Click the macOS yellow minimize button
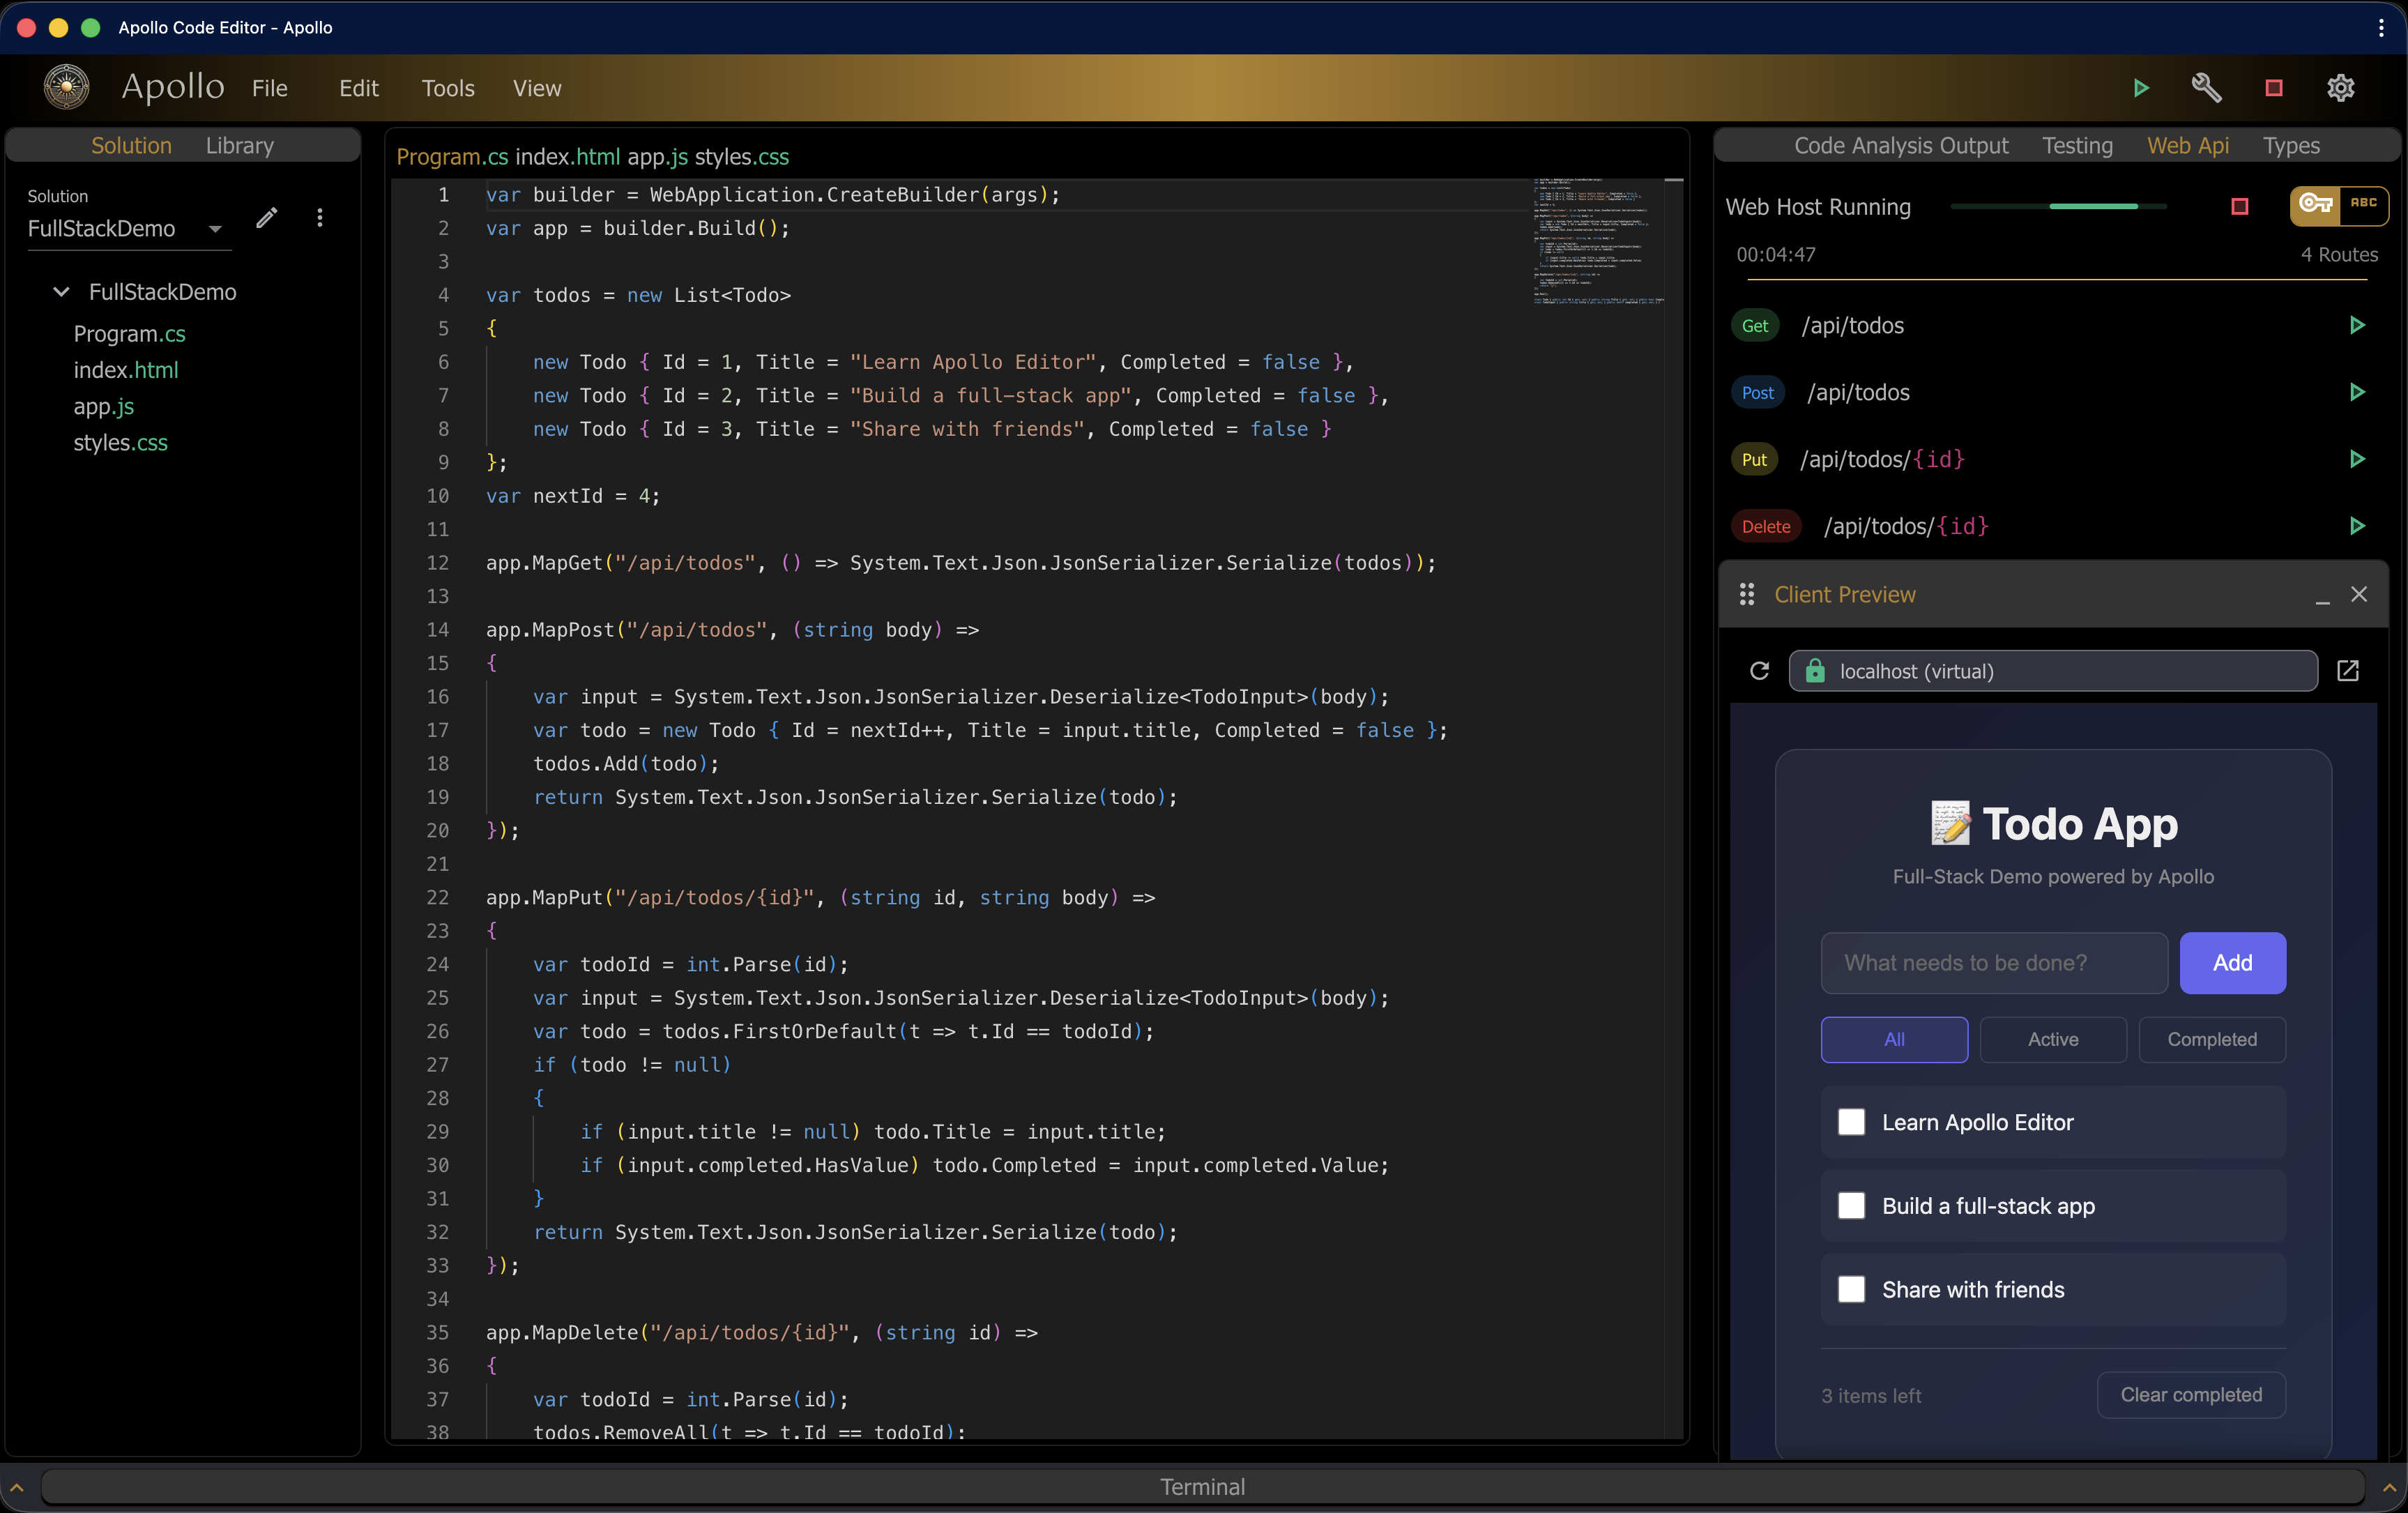Image resolution: width=2408 pixels, height=1513 pixels. point(58,28)
